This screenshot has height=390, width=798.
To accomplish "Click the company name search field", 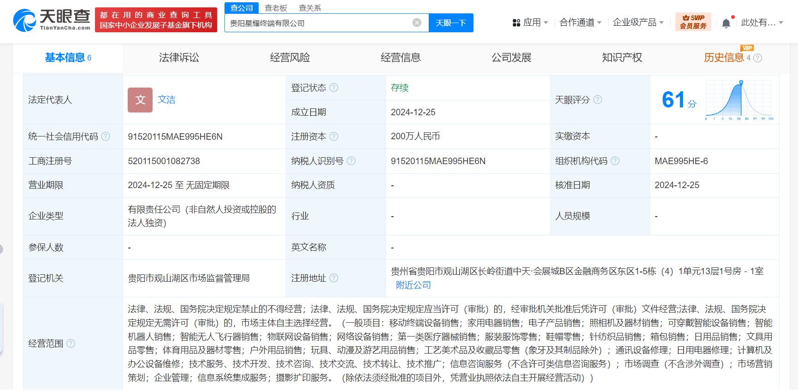I will pyautogui.click(x=318, y=23).
